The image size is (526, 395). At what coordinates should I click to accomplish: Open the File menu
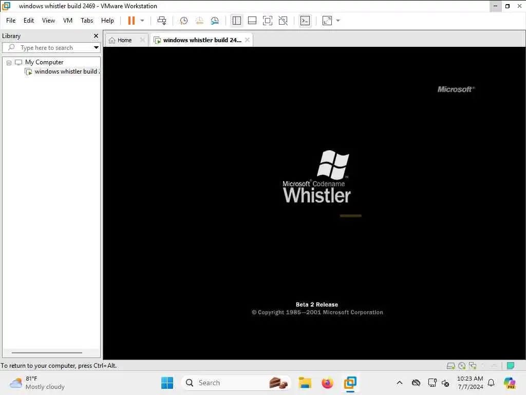11,21
